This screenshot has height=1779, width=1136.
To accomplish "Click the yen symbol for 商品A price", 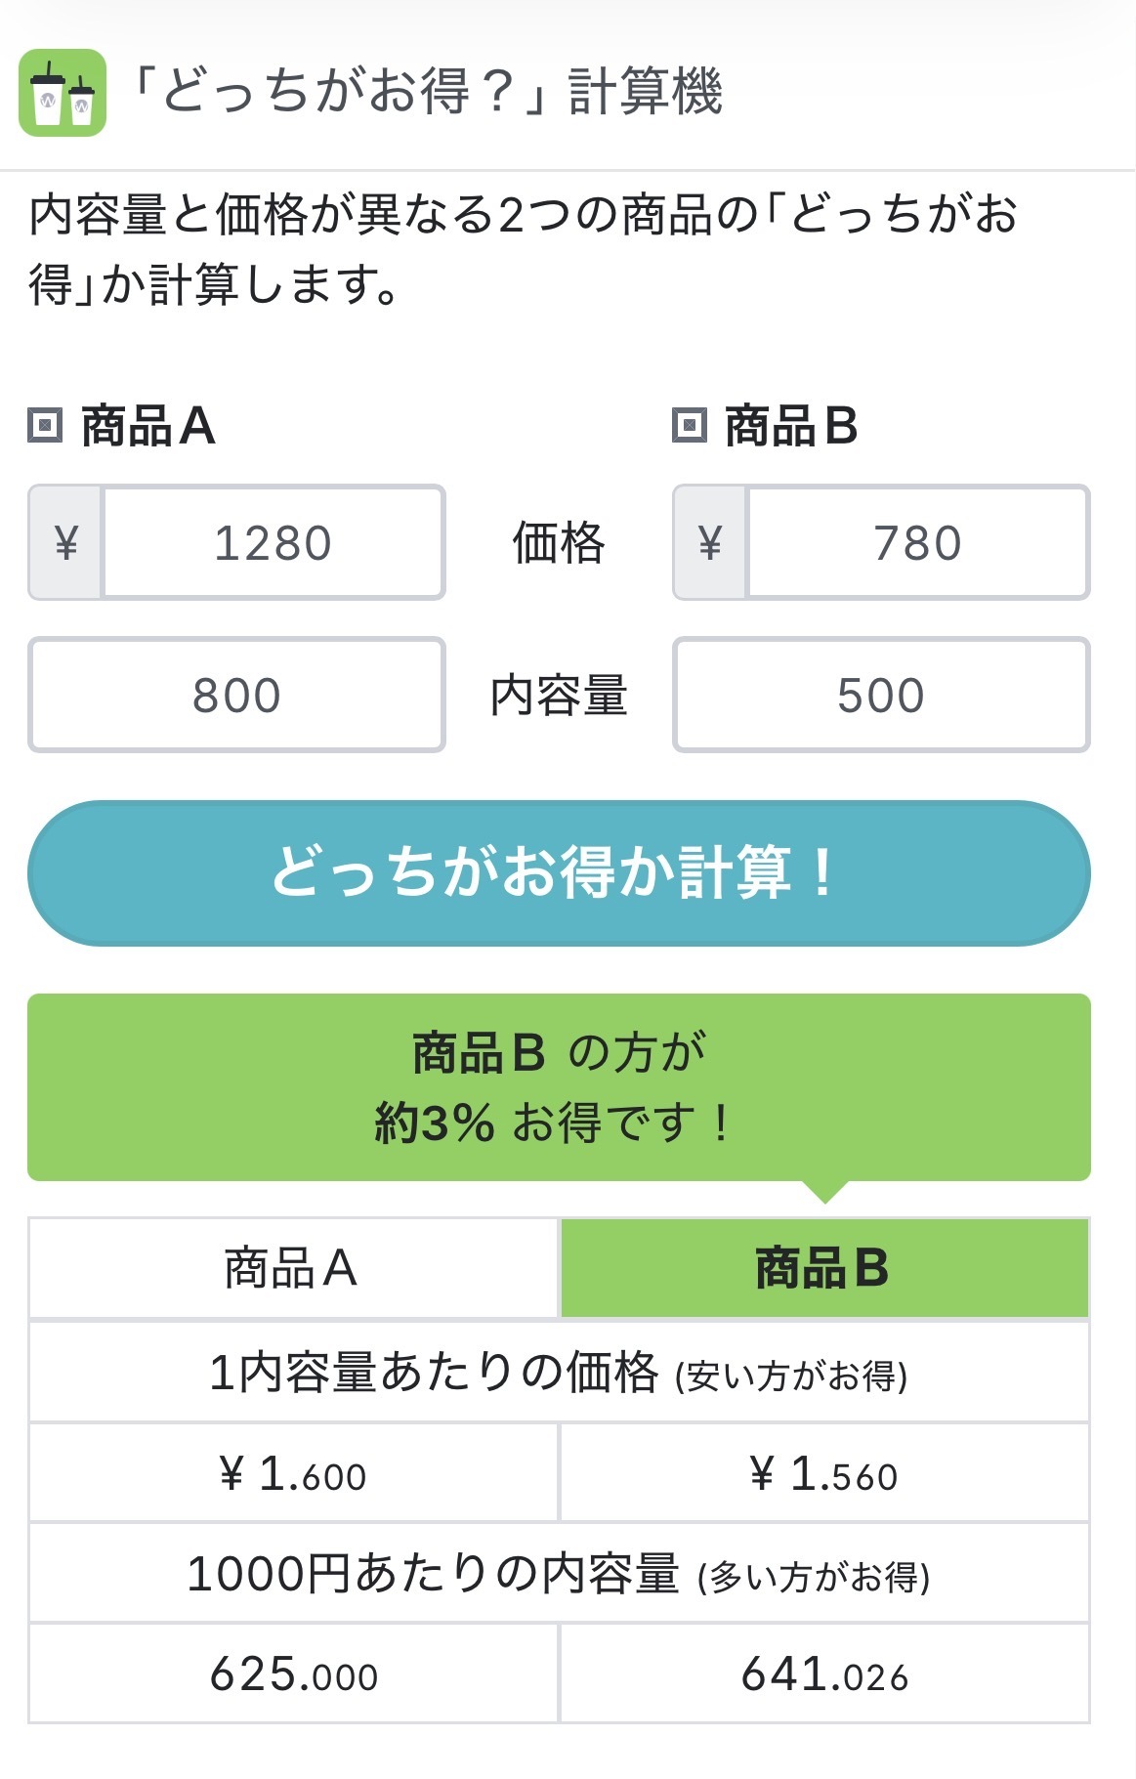I will tap(65, 542).
